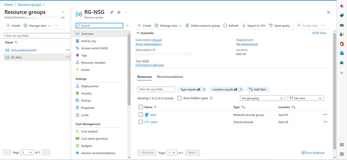This screenshot has width=347, height=160.
Task: Pin RG-NSG to dashboard
Action: (x=111, y=12)
